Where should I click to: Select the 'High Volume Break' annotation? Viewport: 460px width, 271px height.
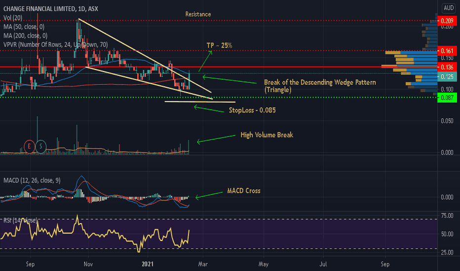tap(267, 135)
